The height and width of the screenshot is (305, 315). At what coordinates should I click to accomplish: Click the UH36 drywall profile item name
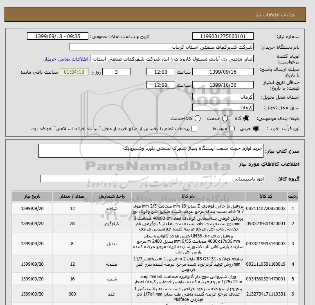188,244
